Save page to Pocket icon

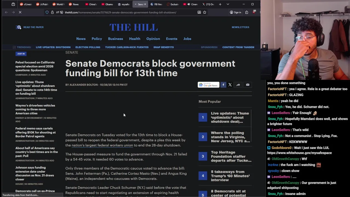coord(199,12)
